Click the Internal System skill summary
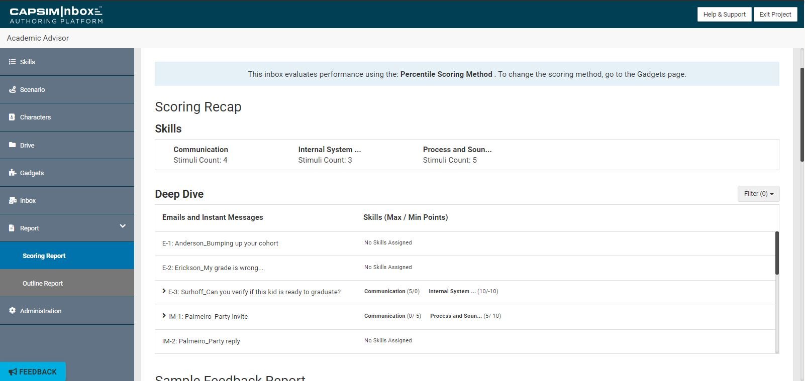 tap(329, 155)
